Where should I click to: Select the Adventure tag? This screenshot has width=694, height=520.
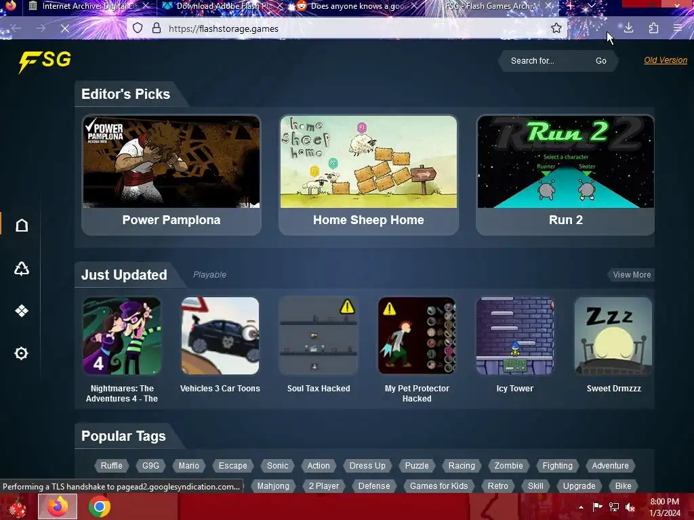(x=611, y=465)
